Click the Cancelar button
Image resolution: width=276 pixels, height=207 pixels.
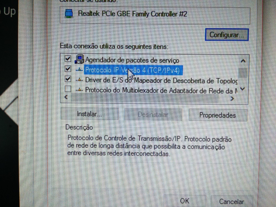tap(232, 202)
